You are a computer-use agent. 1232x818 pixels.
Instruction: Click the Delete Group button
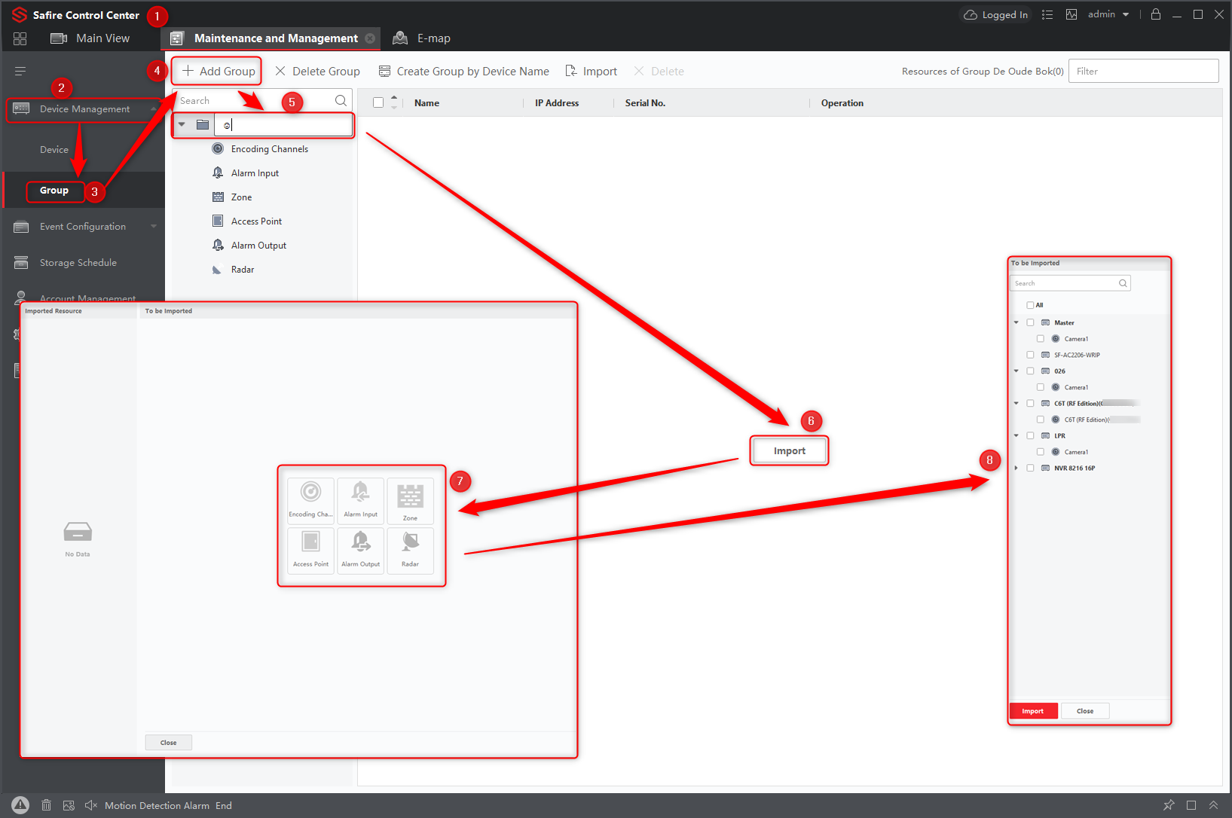pos(317,72)
